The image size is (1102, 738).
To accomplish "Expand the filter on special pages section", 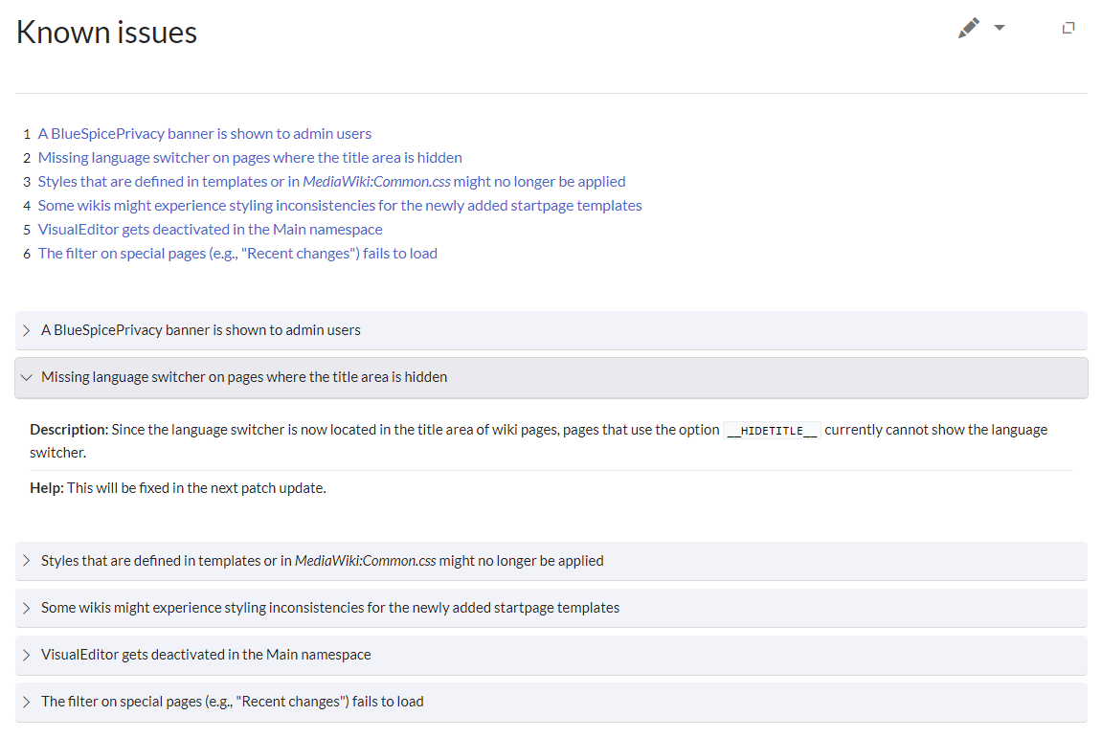I will (x=551, y=703).
